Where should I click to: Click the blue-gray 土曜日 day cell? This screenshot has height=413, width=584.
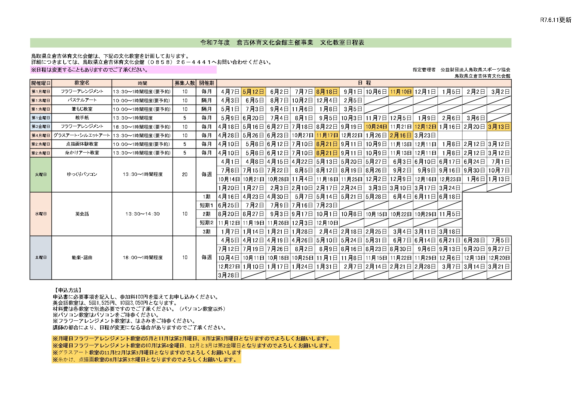pos(41,257)
